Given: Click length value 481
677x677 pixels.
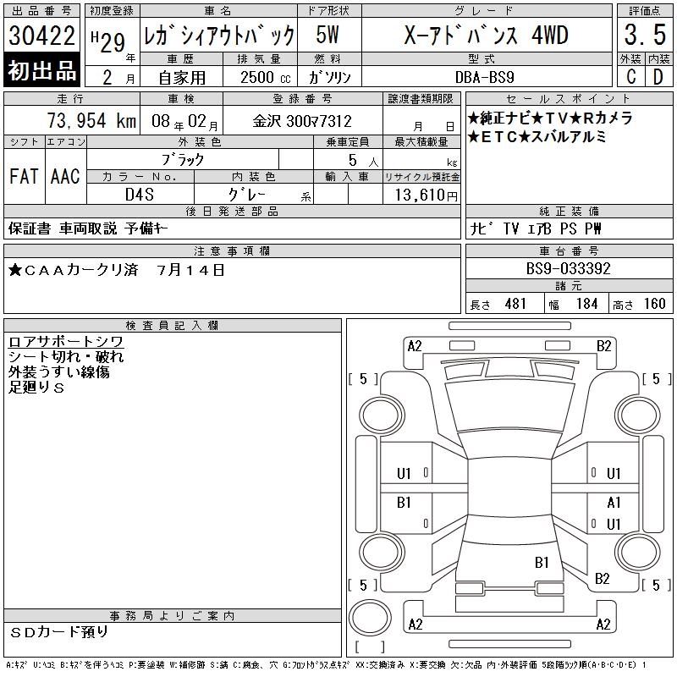Looking at the screenshot, I should (515, 304).
